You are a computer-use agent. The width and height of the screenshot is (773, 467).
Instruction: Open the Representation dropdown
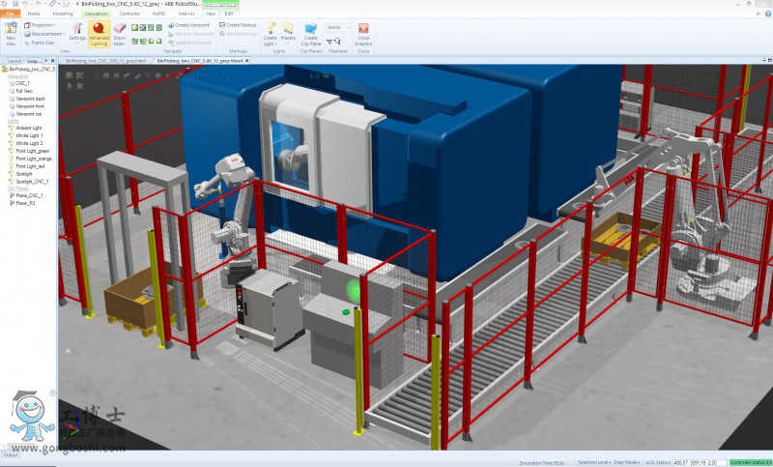pyautogui.click(x=44, y=34)
